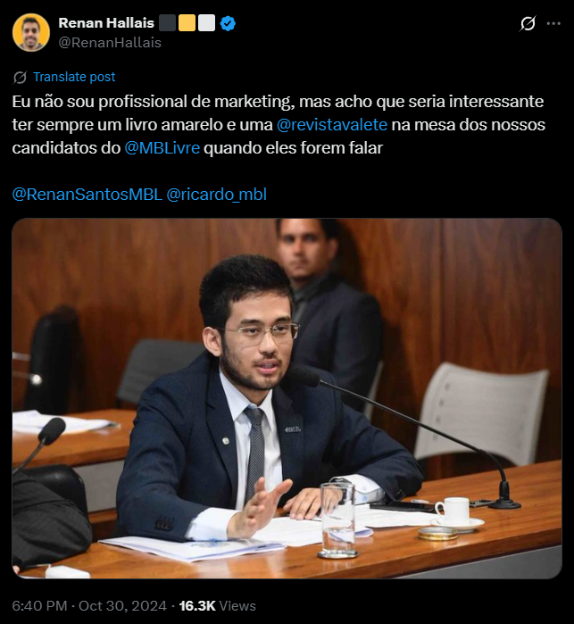574x624 pixels.
Task: Open the attached photo of the speaker
Action: point(287,398)
